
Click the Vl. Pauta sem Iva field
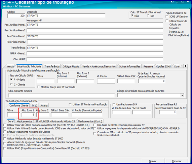tap(121, 112)
